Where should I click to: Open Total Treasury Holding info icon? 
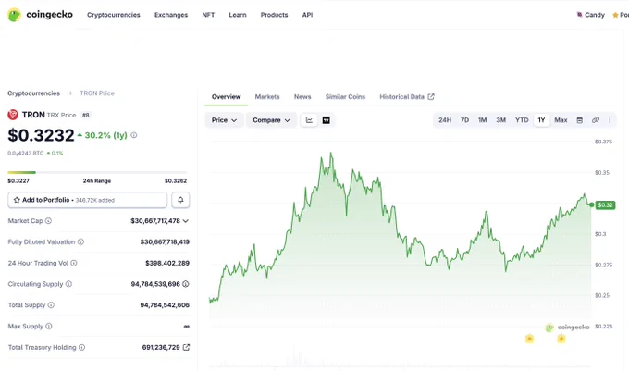point(81,347)
